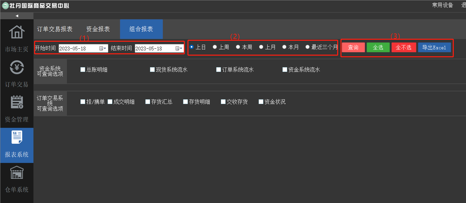Select the 本月 radio button
Viewport: 466px width, 203px height.
pos(284,47)
